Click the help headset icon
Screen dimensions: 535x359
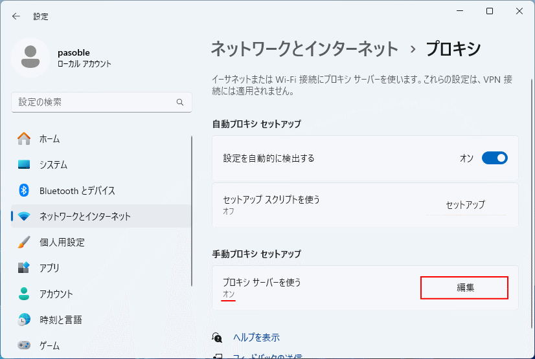tap(217, 338)
